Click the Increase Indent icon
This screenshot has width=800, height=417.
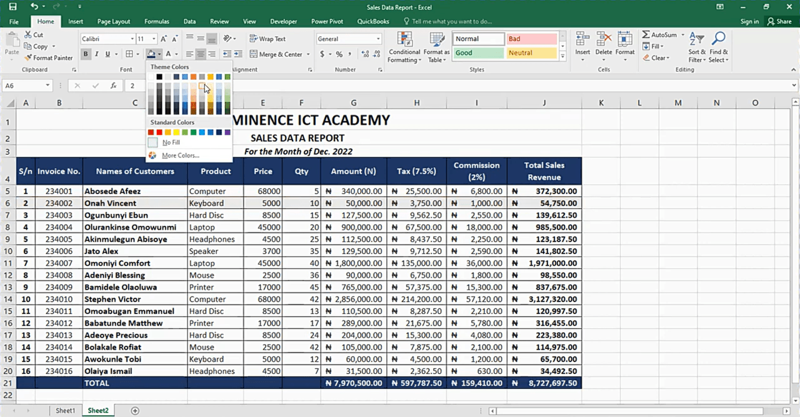(x=239, y=54)
